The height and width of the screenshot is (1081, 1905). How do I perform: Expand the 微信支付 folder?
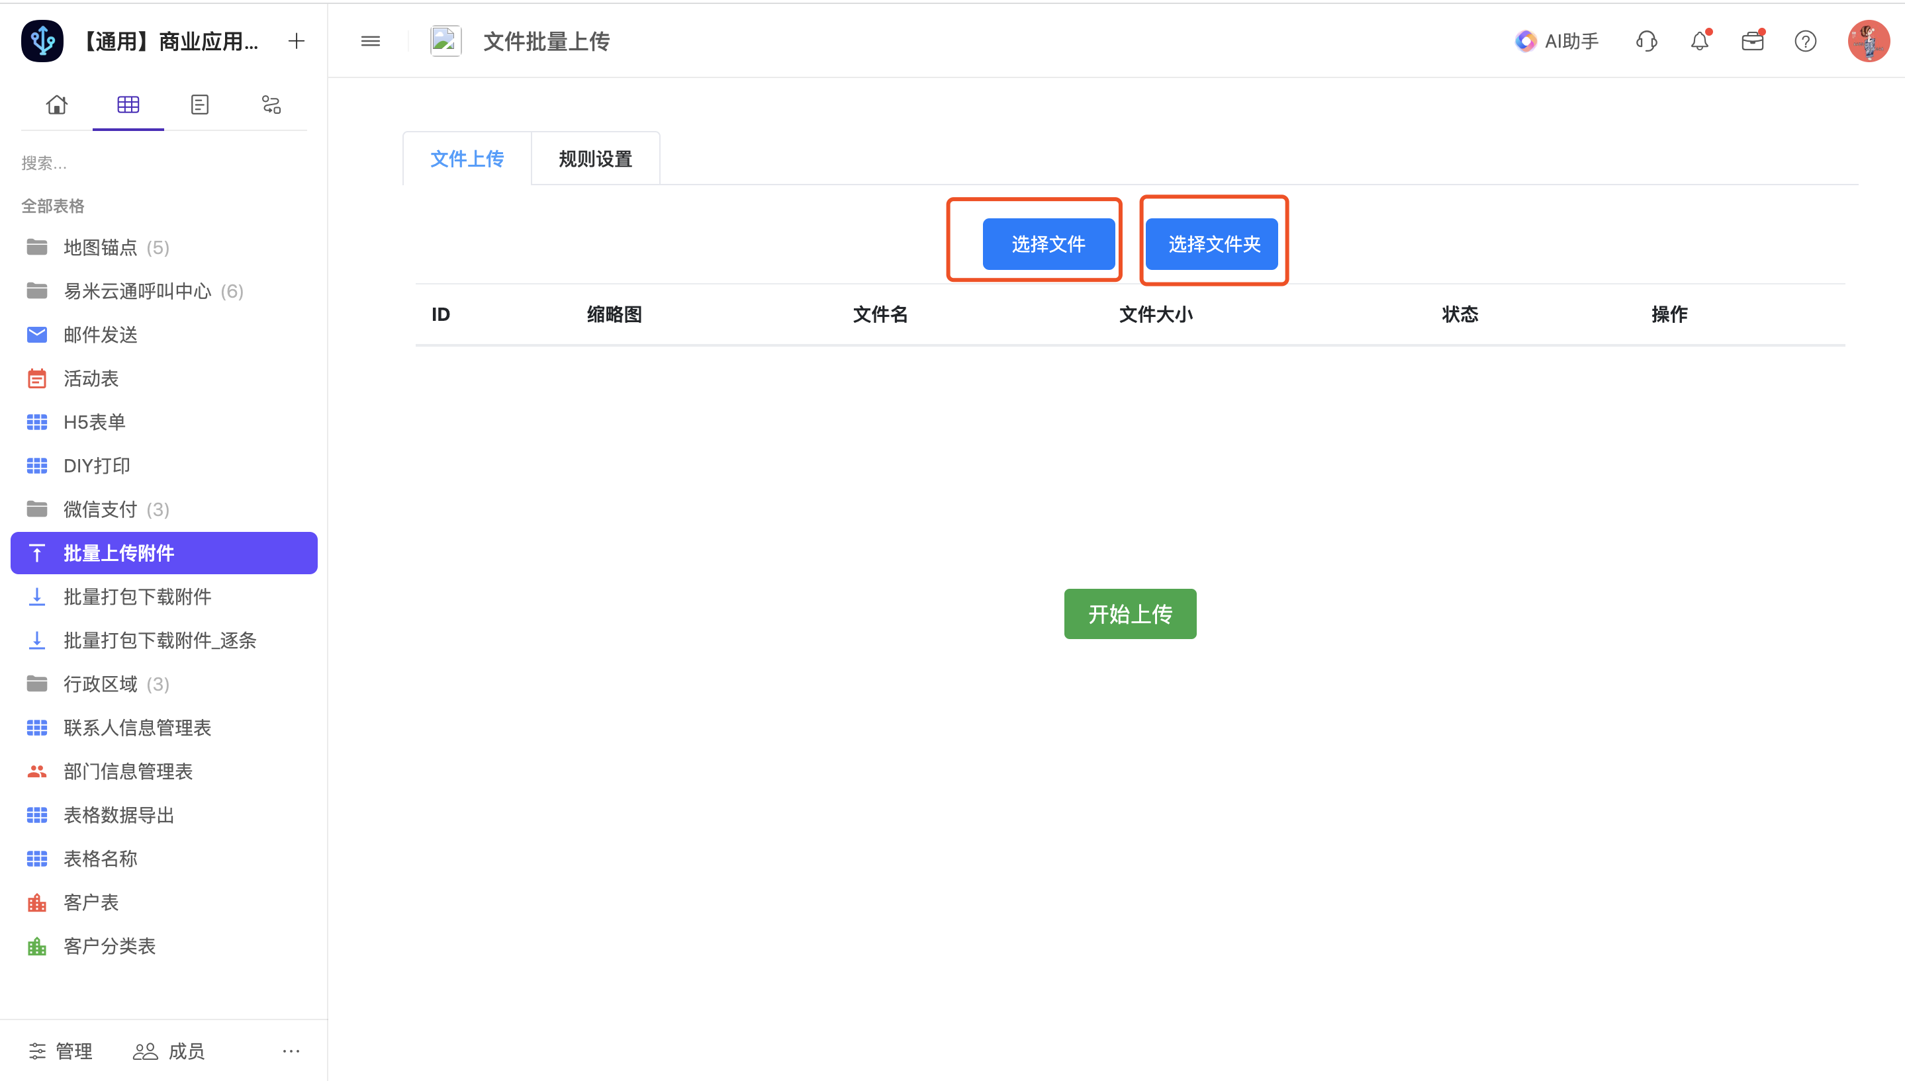click(164, 509)
